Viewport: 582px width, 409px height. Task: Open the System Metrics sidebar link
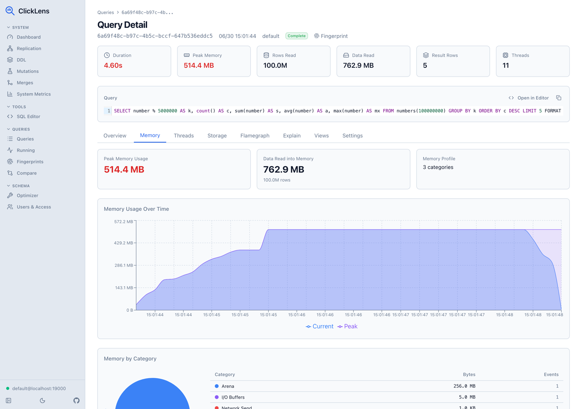33,94
